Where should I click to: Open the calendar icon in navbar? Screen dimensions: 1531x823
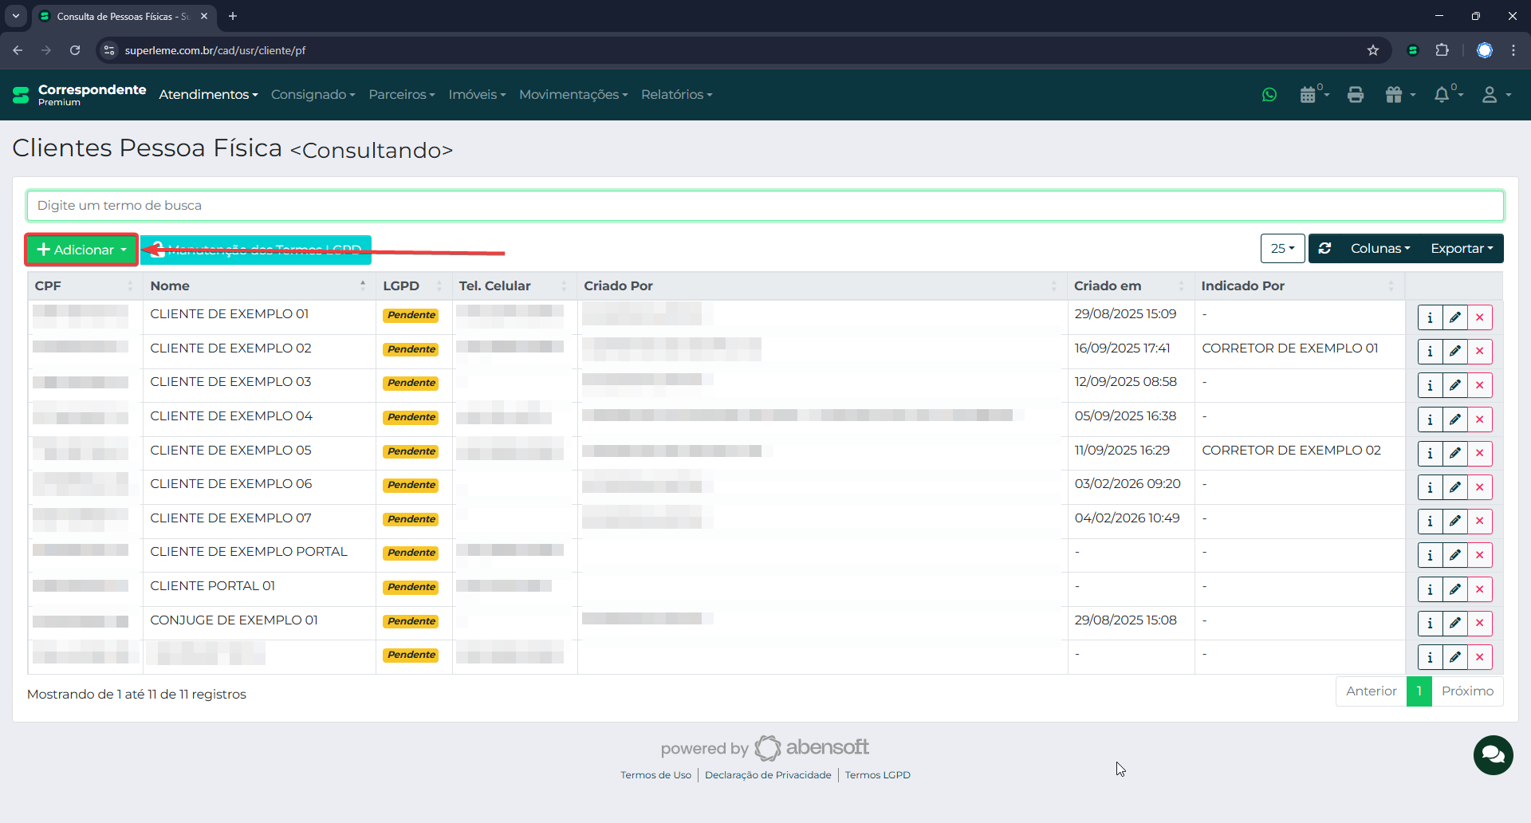point(1309,95)
